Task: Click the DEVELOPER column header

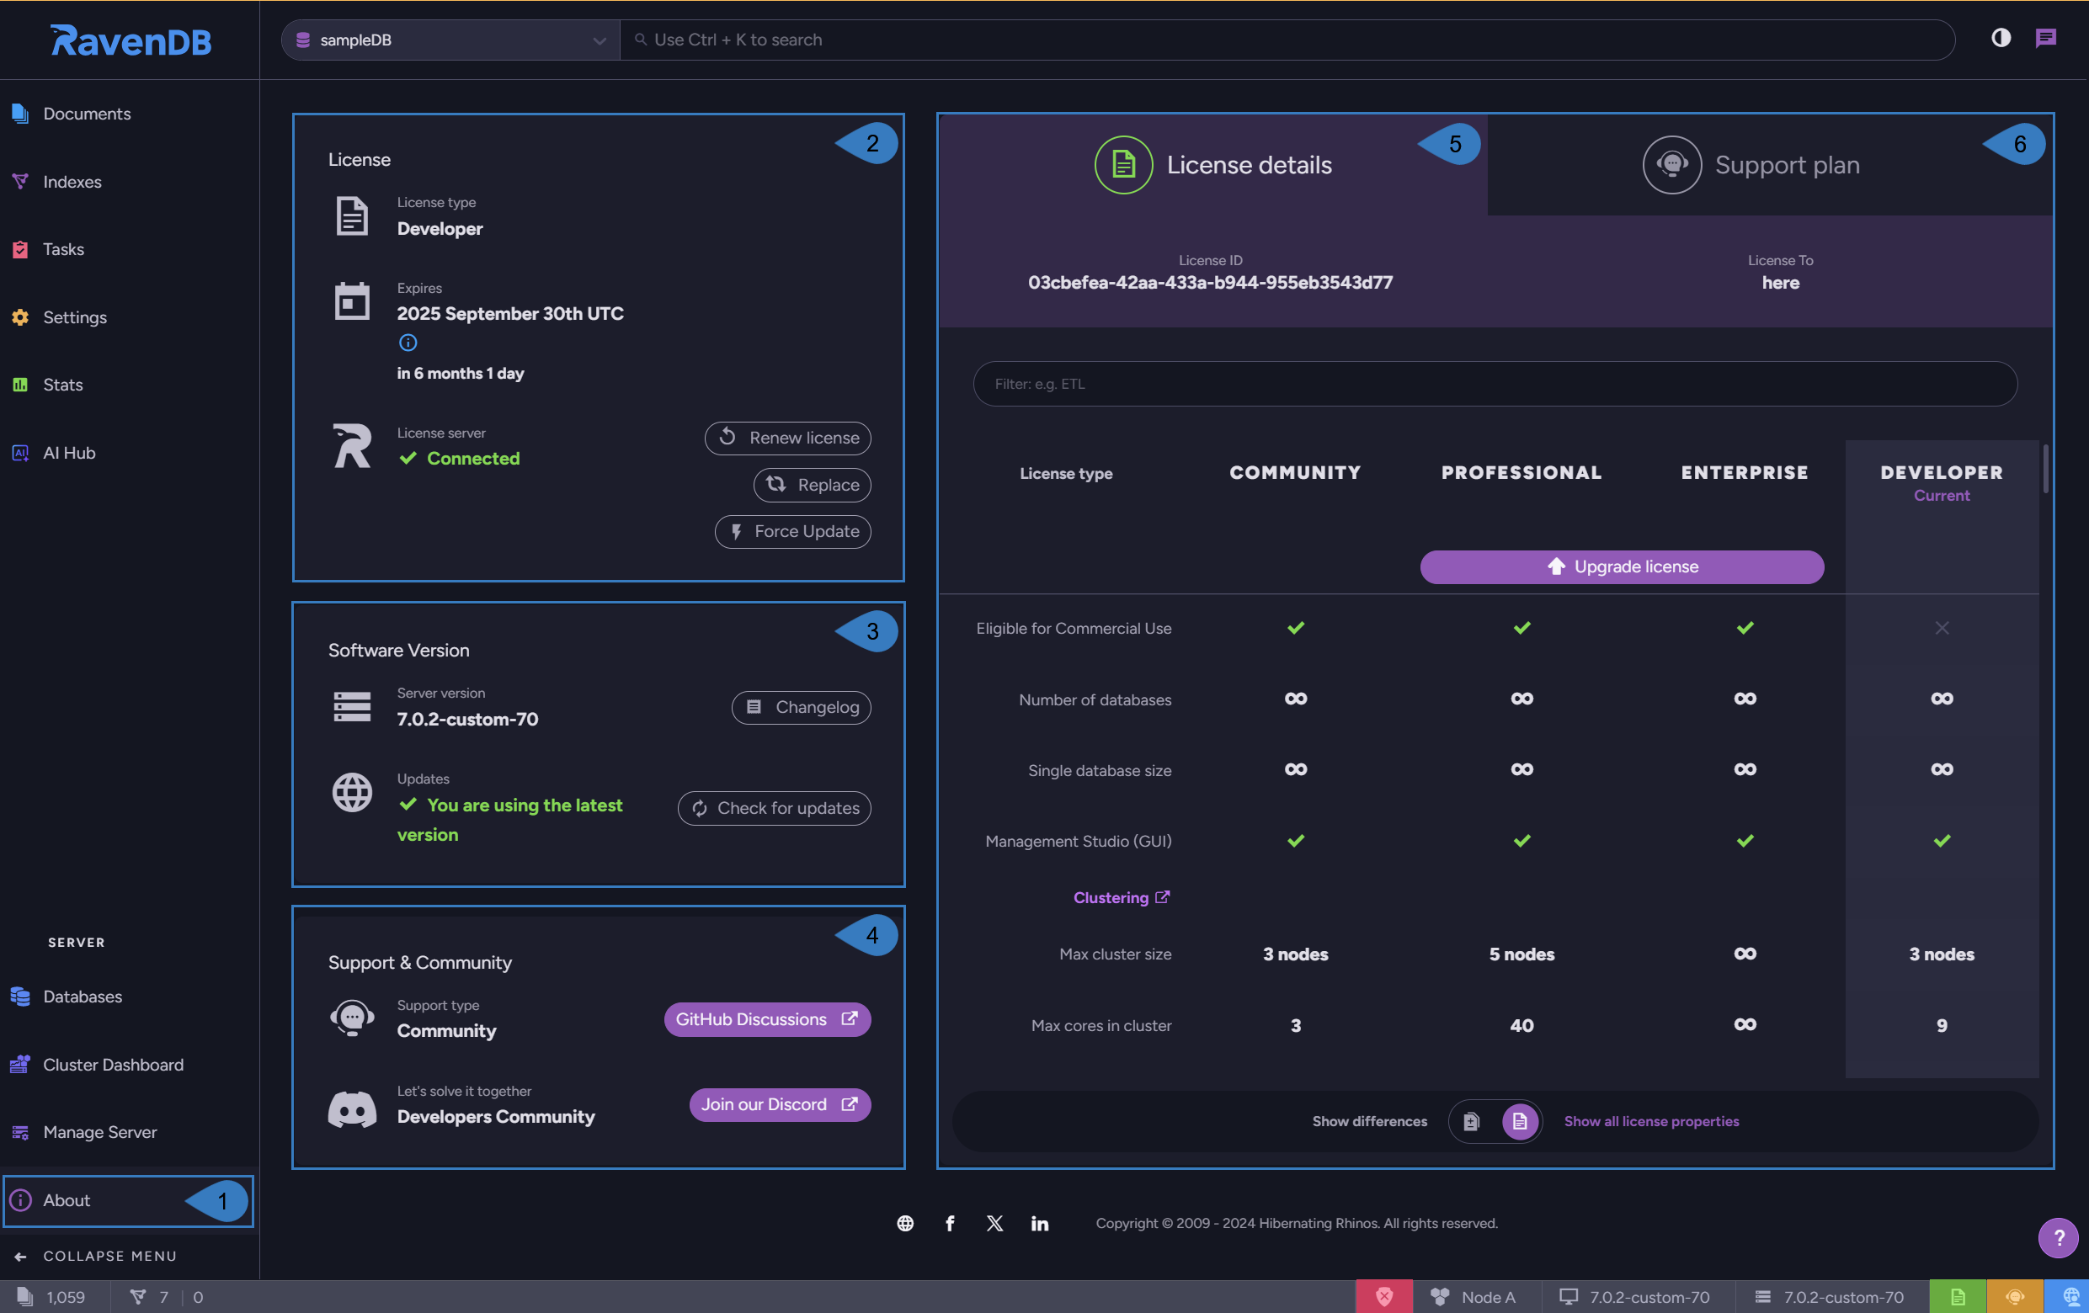Action: pos(1942,472)
